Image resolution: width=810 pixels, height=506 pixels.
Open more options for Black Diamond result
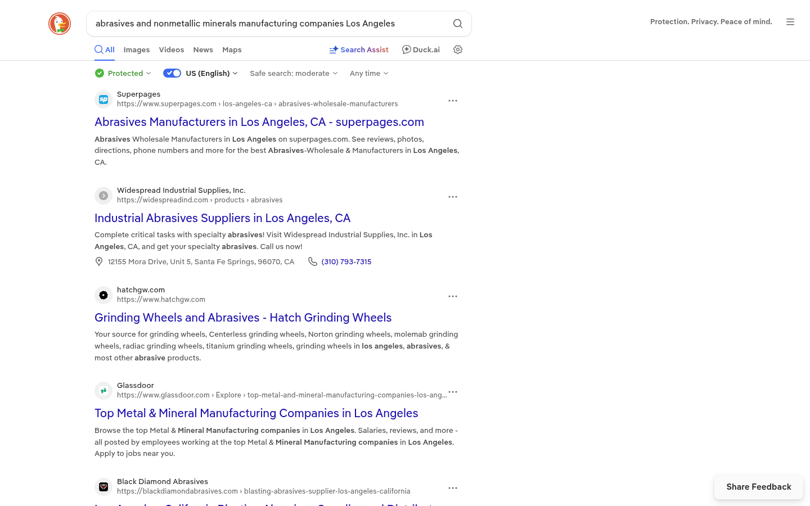click(453, 488)
